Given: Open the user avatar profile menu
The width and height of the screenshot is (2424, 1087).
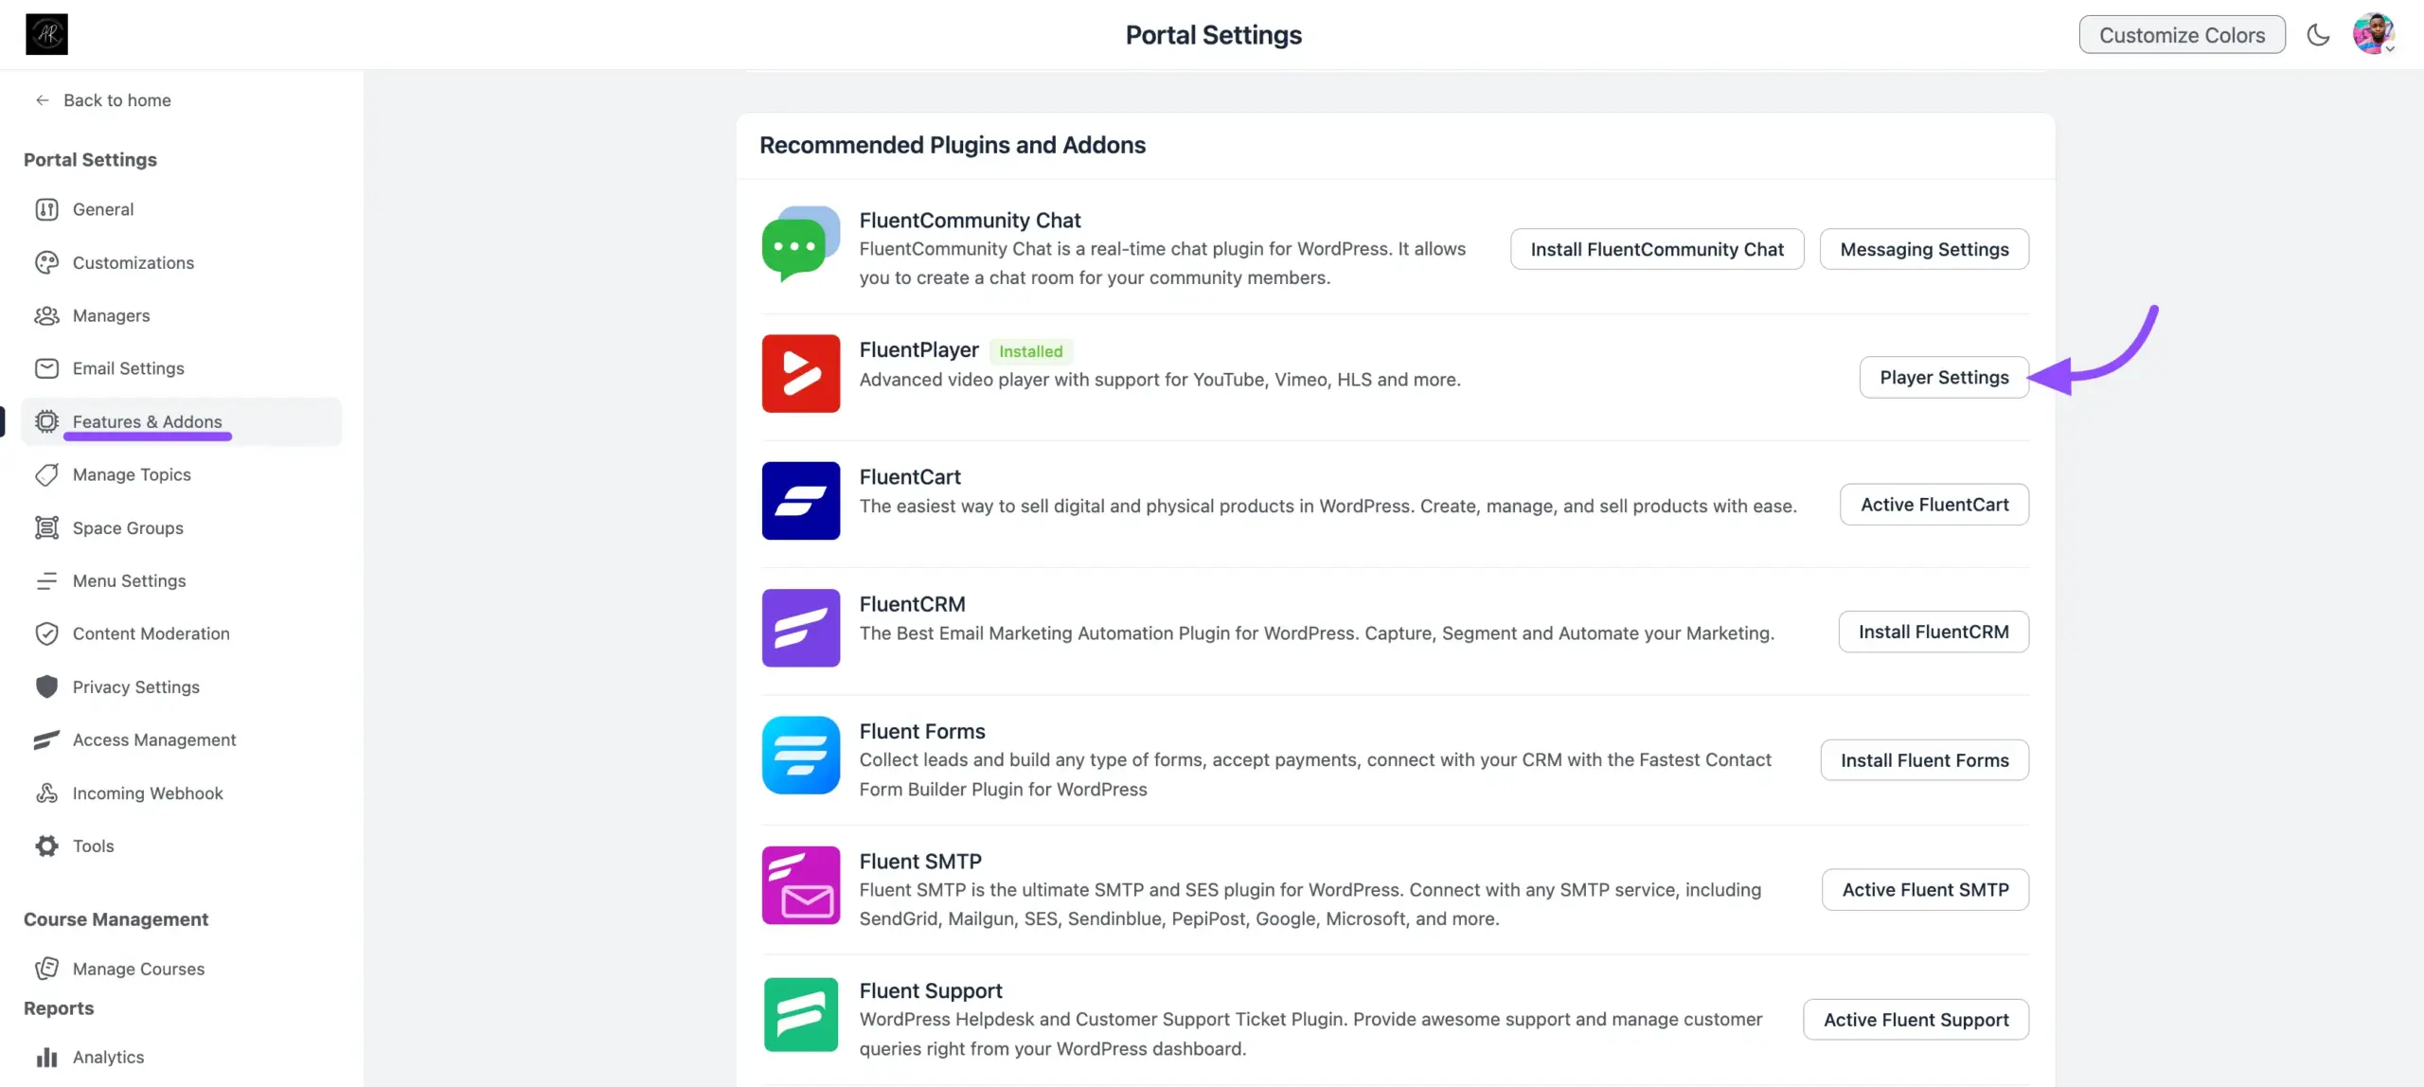Looking at the screenshot, I should click(x=2373, y=35).
